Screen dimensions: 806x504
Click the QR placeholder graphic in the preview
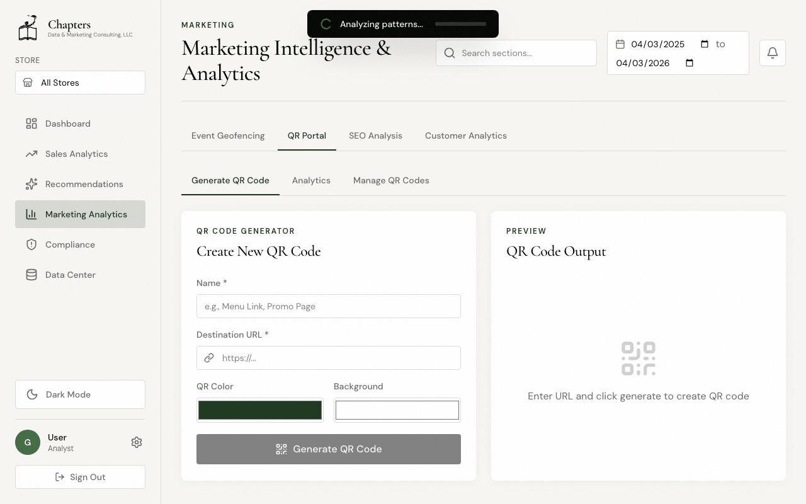point(638,358)
